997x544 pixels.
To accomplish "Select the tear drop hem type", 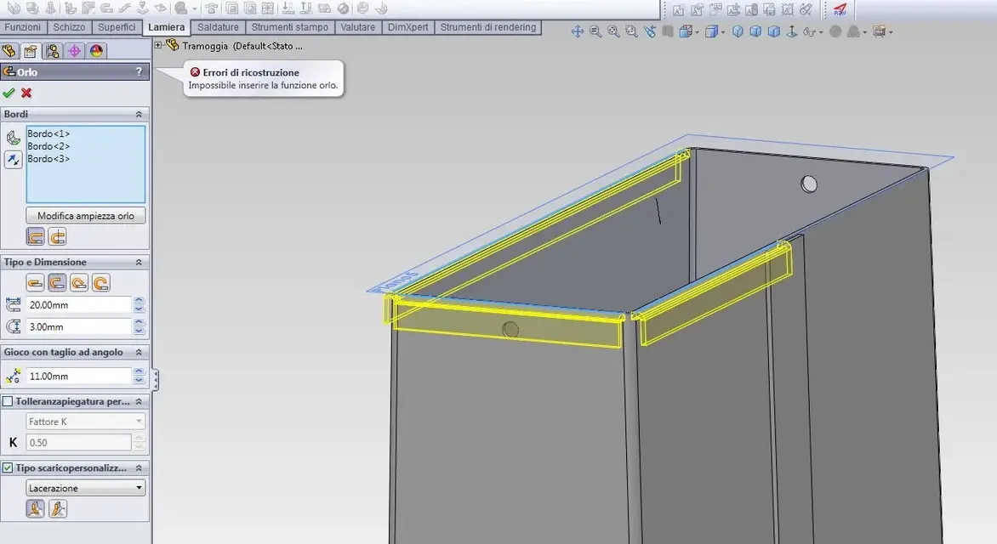I will pos(79,283).
